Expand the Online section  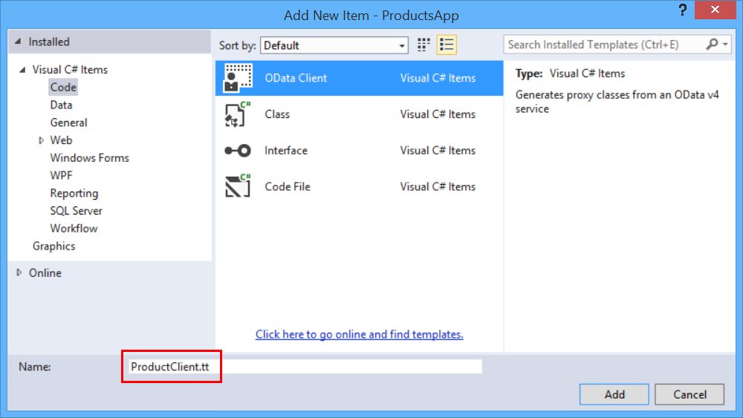pyautogui.click(x=19, y=272)
